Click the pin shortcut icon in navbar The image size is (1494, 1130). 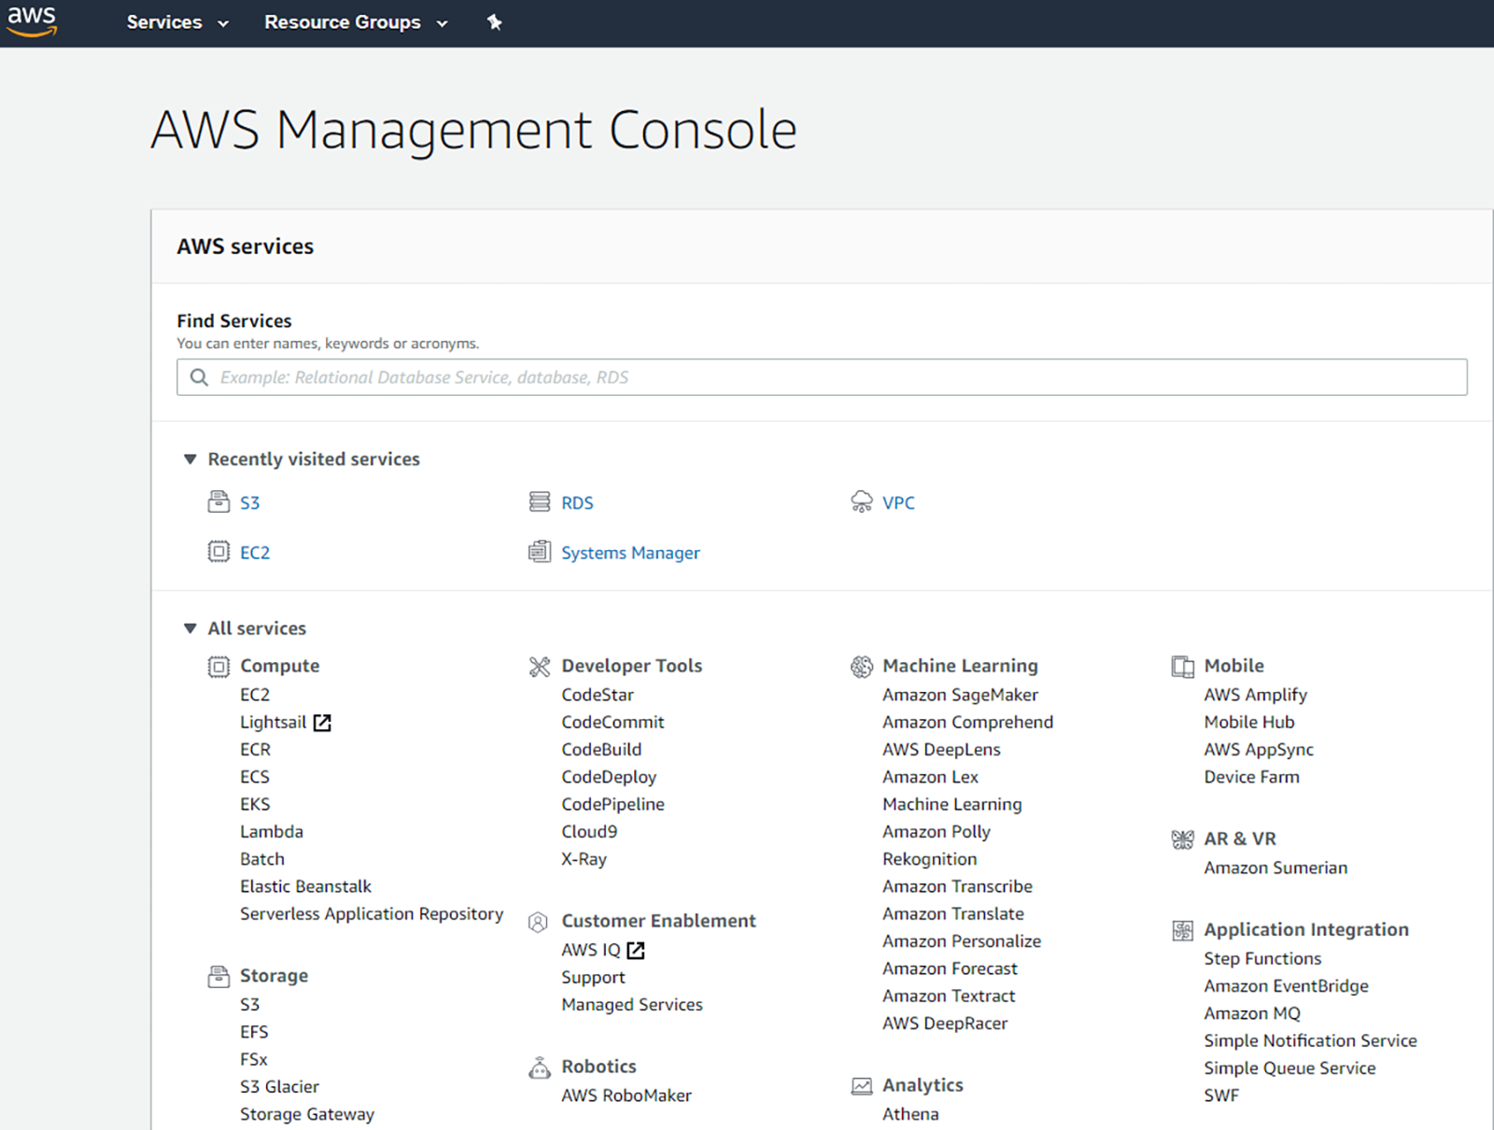(x=495, y=22)
